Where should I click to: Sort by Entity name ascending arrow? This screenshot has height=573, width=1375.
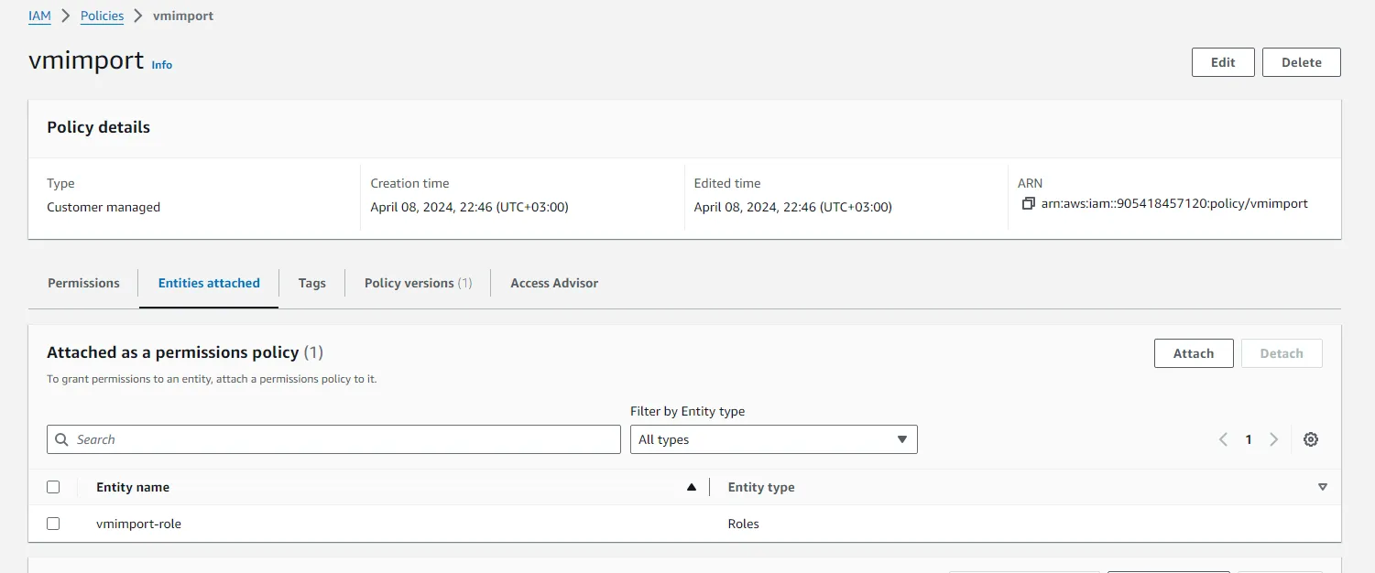click(x=692, y=487)
